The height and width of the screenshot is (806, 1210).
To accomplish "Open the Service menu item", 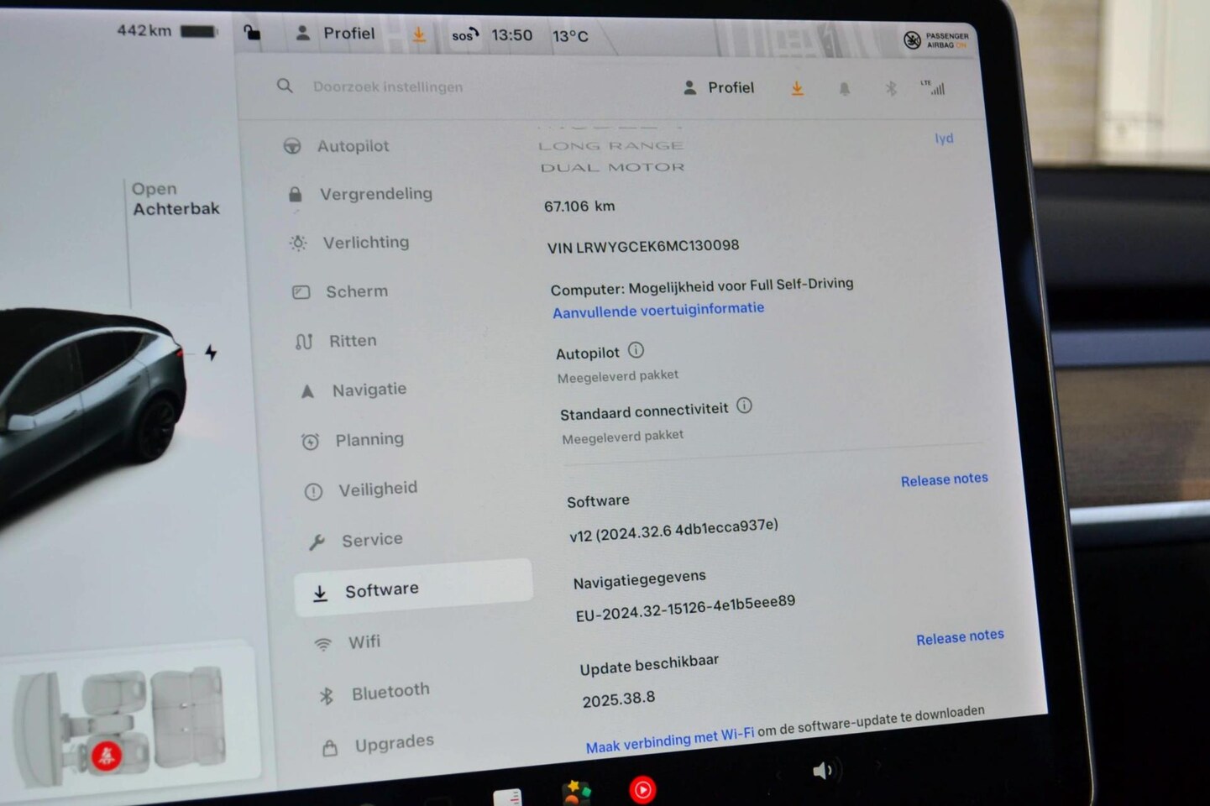I will [371, 540].
